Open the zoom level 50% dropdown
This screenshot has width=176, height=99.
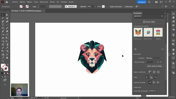19,98
